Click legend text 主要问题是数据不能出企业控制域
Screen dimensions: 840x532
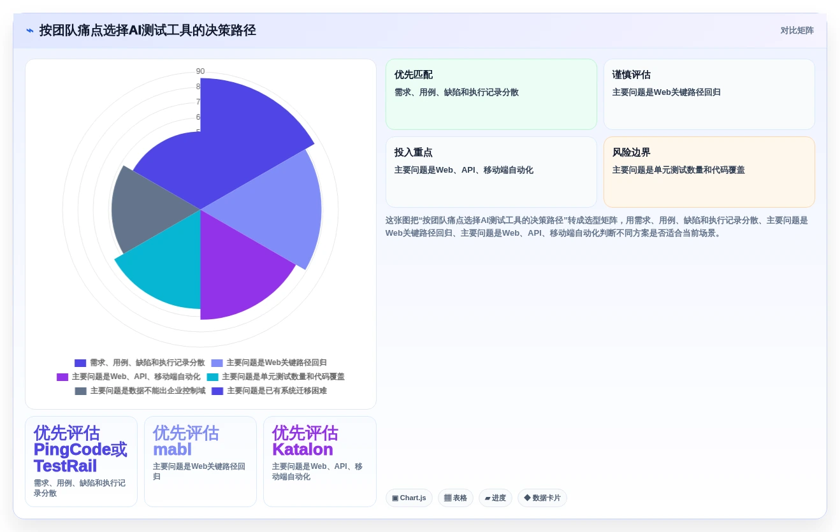click(148, 391)
